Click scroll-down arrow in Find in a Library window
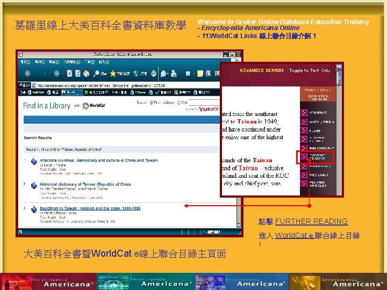 tap(239, 225)
